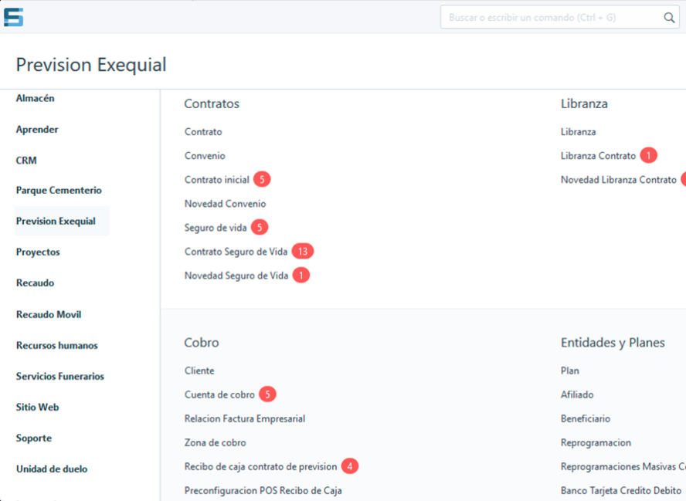Select Parque Cementerio in the sidebar
Image resolution: width=686 pixels, height=501 pixels.
tap(59, 190)
